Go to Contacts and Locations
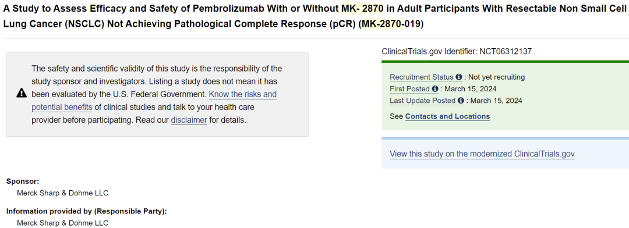The image size is (629, 228). pyautogui.click(x=447, y=116)
